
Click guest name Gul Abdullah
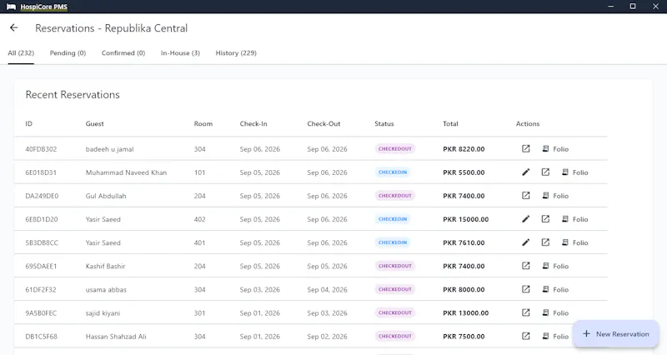pyautogui.click(x=106, y=196)
